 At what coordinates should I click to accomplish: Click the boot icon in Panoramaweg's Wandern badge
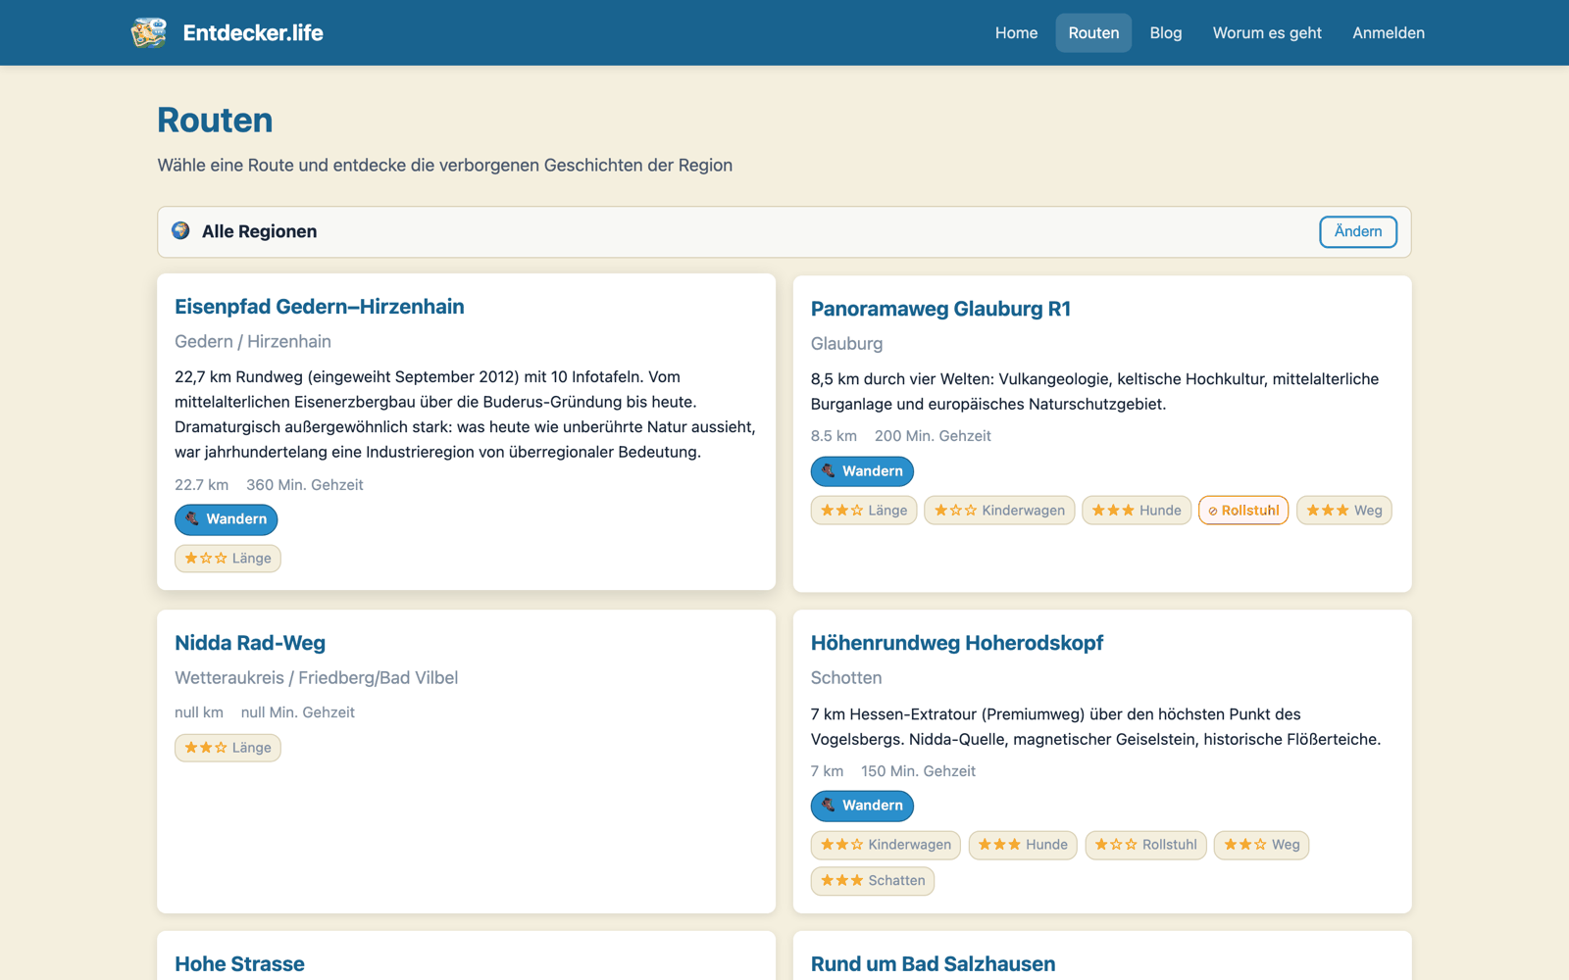[829, 470]
